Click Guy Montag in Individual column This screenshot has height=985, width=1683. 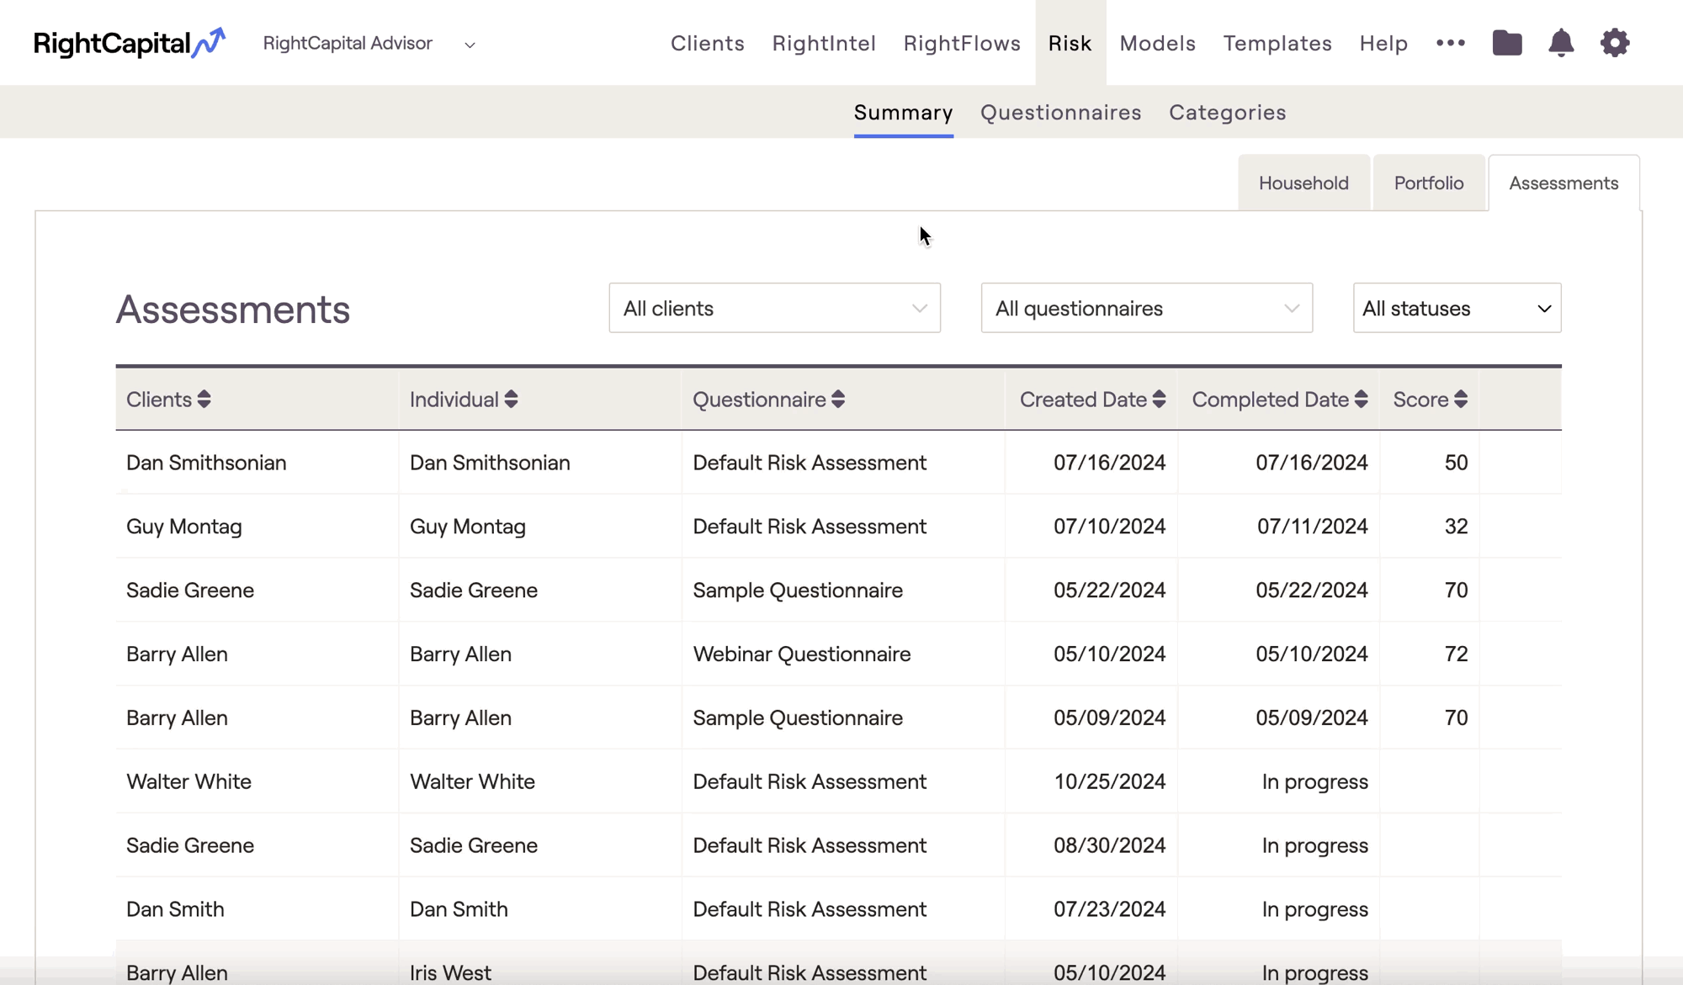pyautogui.click(x=467, y=527)
